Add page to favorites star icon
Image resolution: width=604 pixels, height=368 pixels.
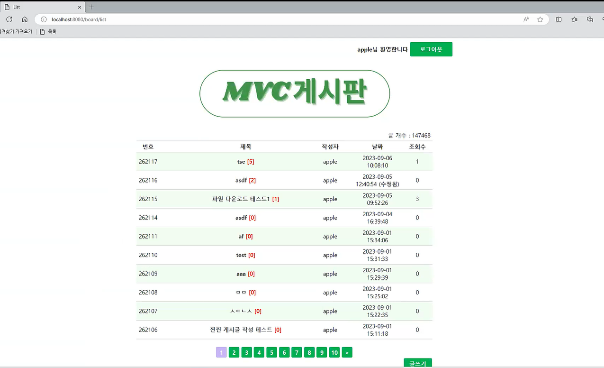coord(540,19)
